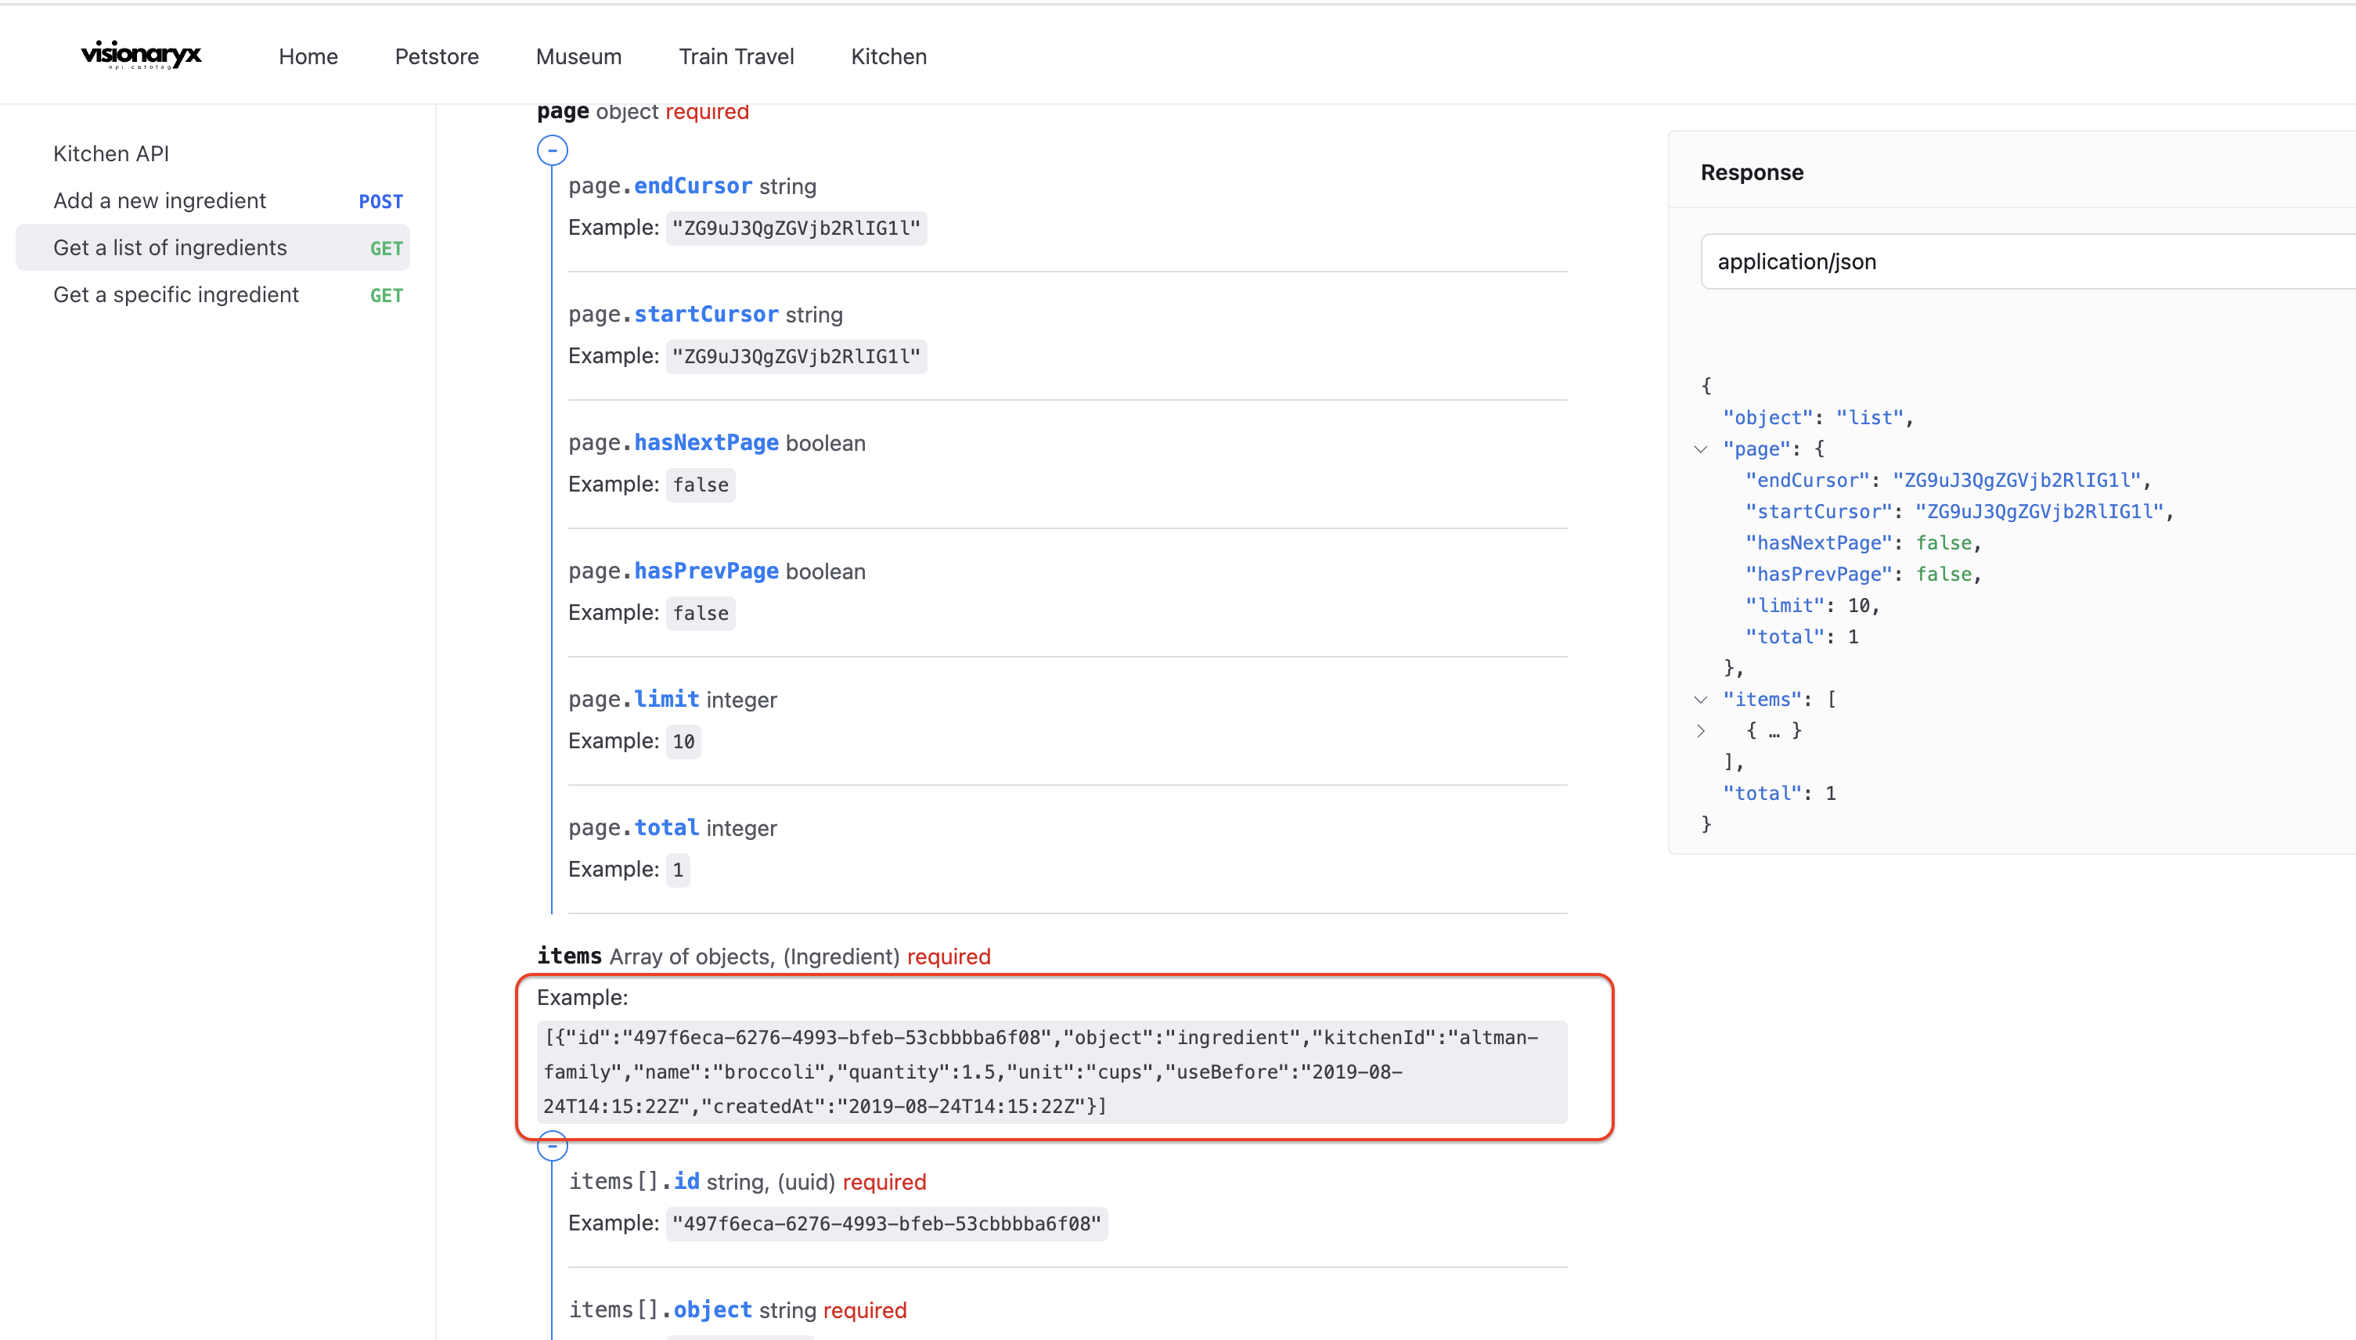Collapse the "items" JSON array chevron
The image size is (2356, 1340).
click(1701, 700)
